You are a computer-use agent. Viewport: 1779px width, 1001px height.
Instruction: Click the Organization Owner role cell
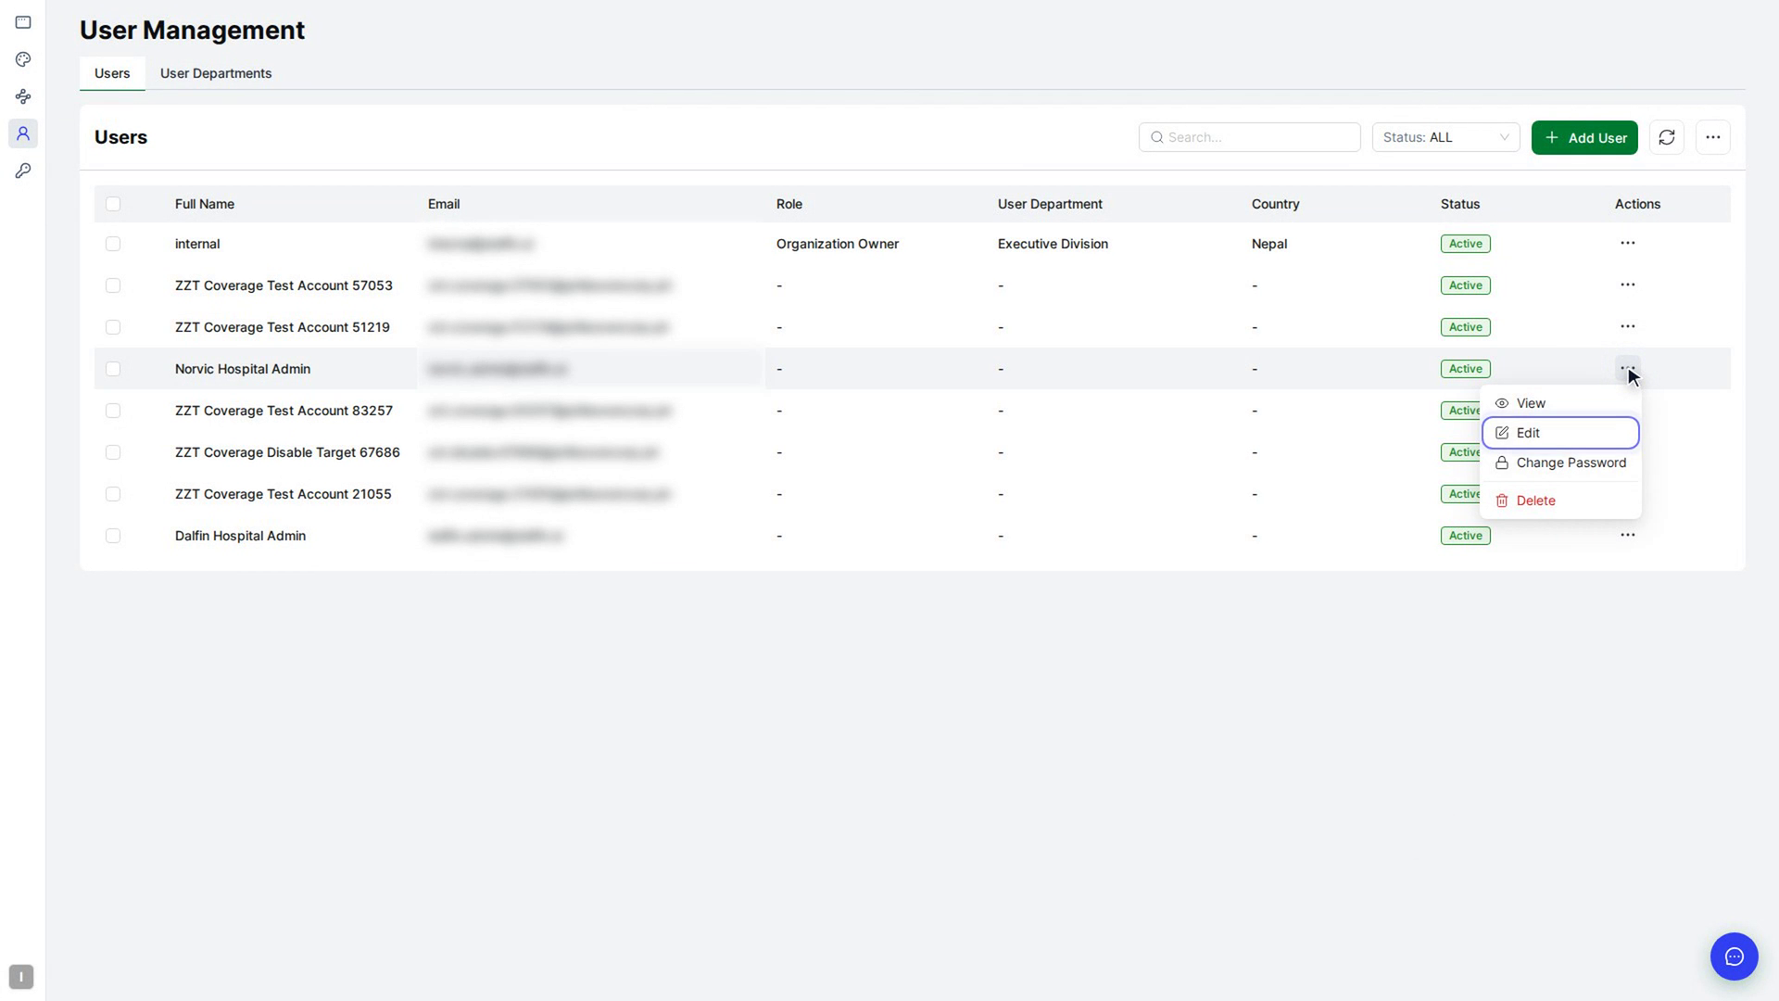pos(838,244)
